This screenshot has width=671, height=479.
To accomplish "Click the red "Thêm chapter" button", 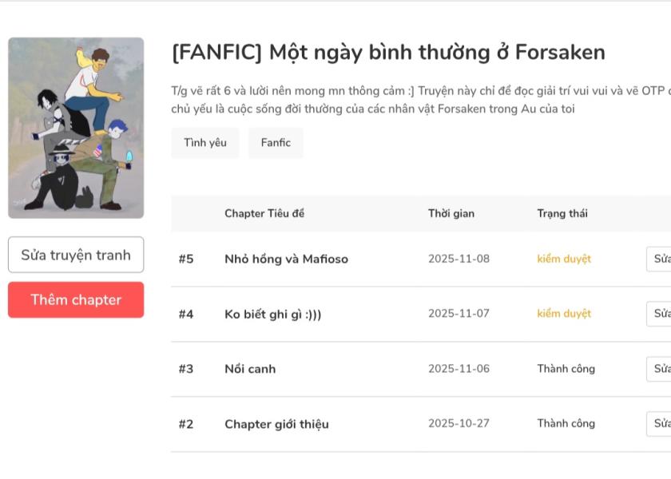I will tap(76, 300).
